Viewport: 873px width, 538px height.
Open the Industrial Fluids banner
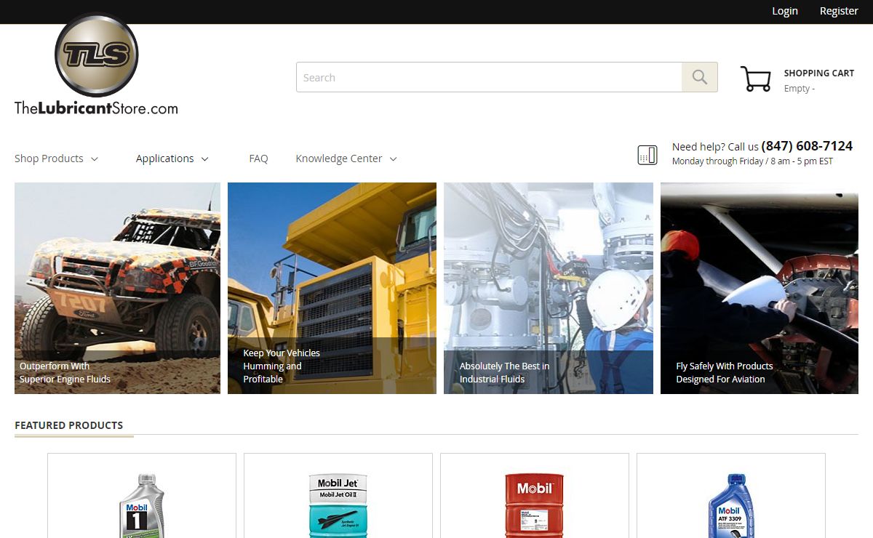point(549,288)
